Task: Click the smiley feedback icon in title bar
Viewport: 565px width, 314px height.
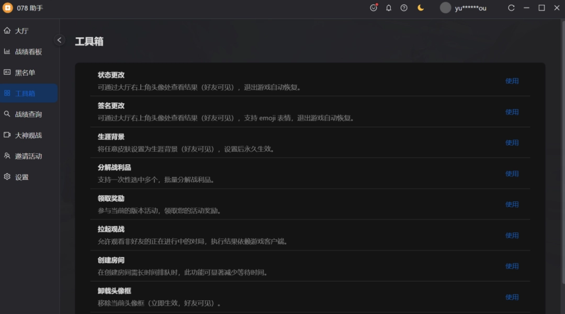Action: click(374, 8)
